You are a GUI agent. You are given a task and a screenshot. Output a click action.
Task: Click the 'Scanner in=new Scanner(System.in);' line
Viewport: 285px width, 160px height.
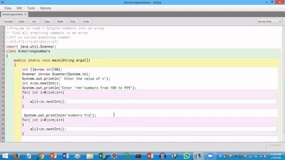(x=56, y=74)
